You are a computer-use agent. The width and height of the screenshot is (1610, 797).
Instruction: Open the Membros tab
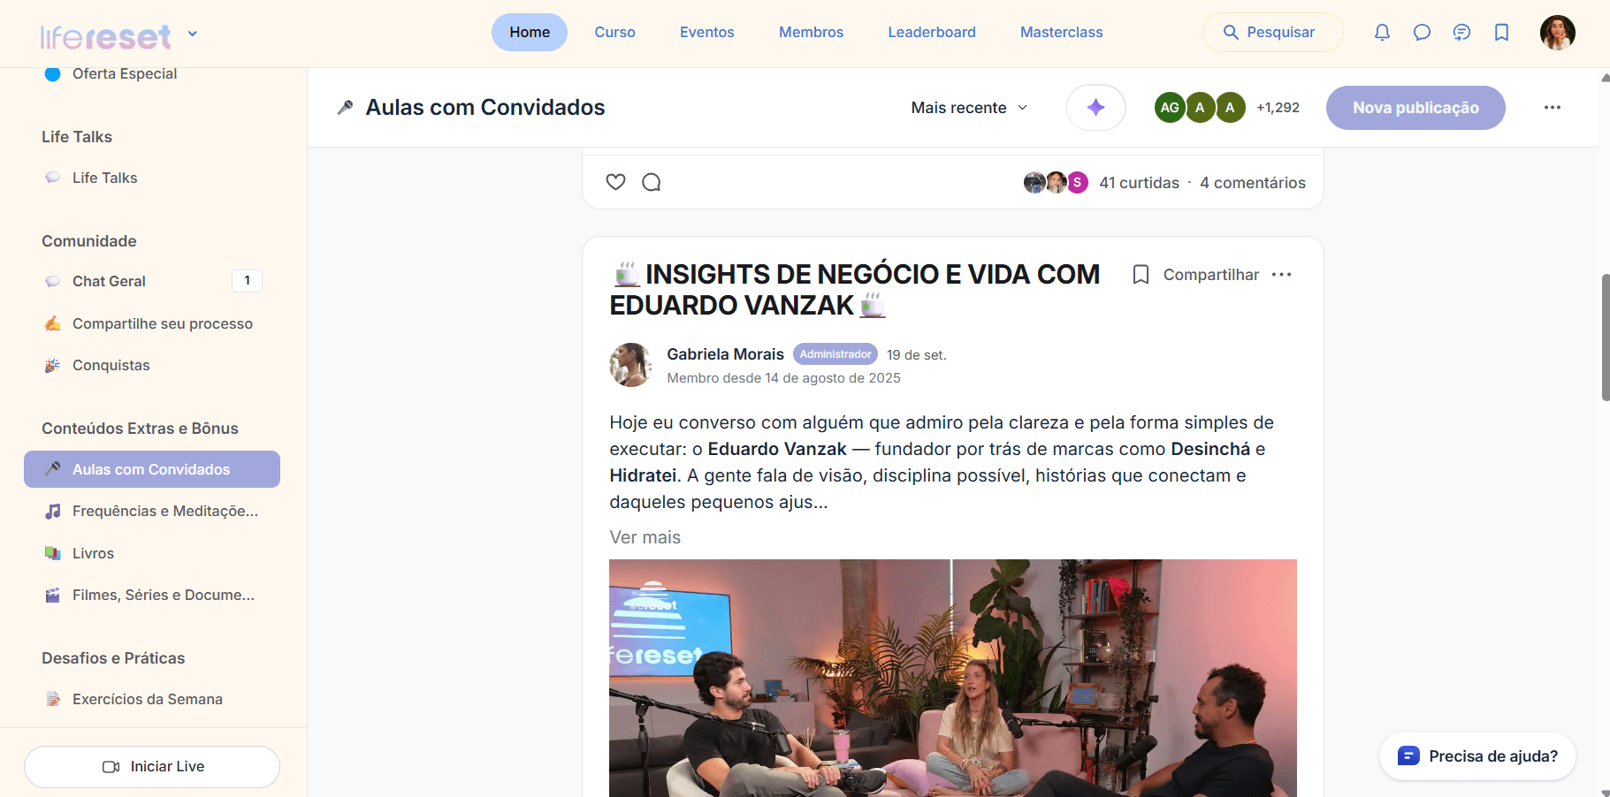tap(811, 33)
